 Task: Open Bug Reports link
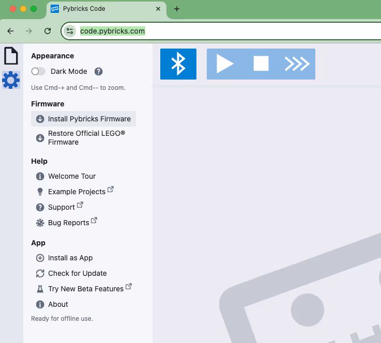69,223
